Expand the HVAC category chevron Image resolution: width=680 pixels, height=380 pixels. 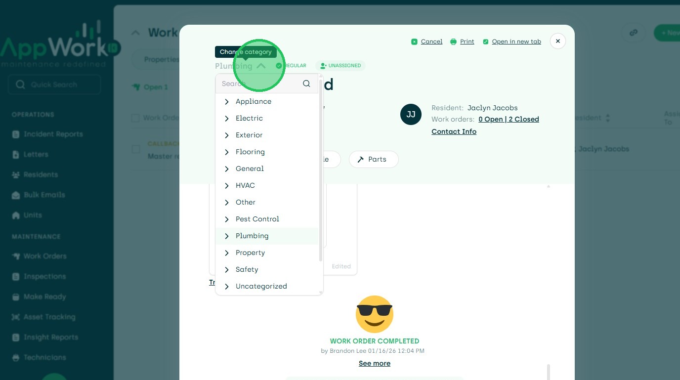click(227, 185)
